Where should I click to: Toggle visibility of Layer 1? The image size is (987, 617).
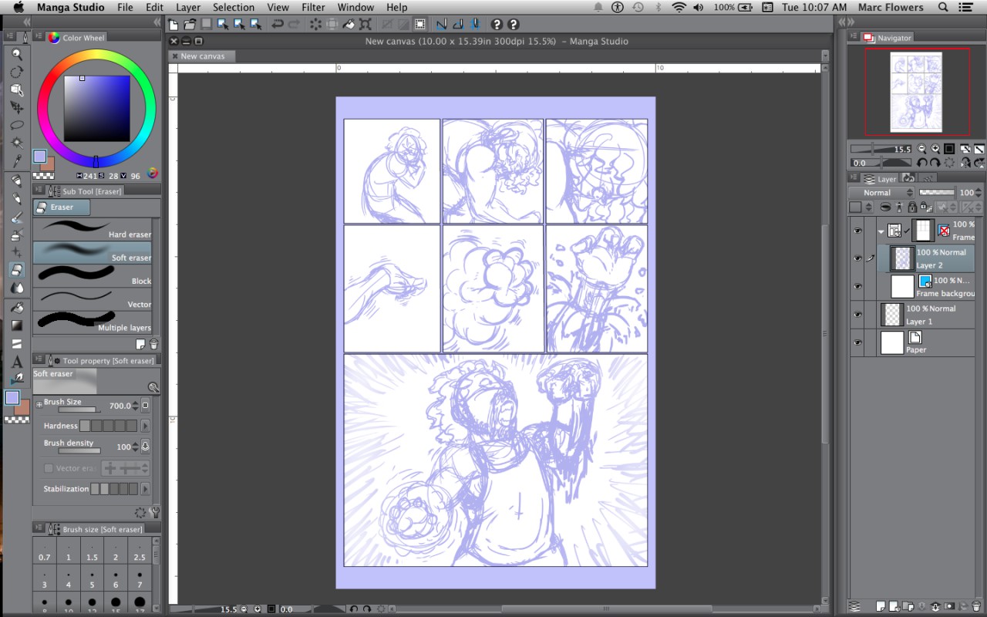tap(857, 315)
